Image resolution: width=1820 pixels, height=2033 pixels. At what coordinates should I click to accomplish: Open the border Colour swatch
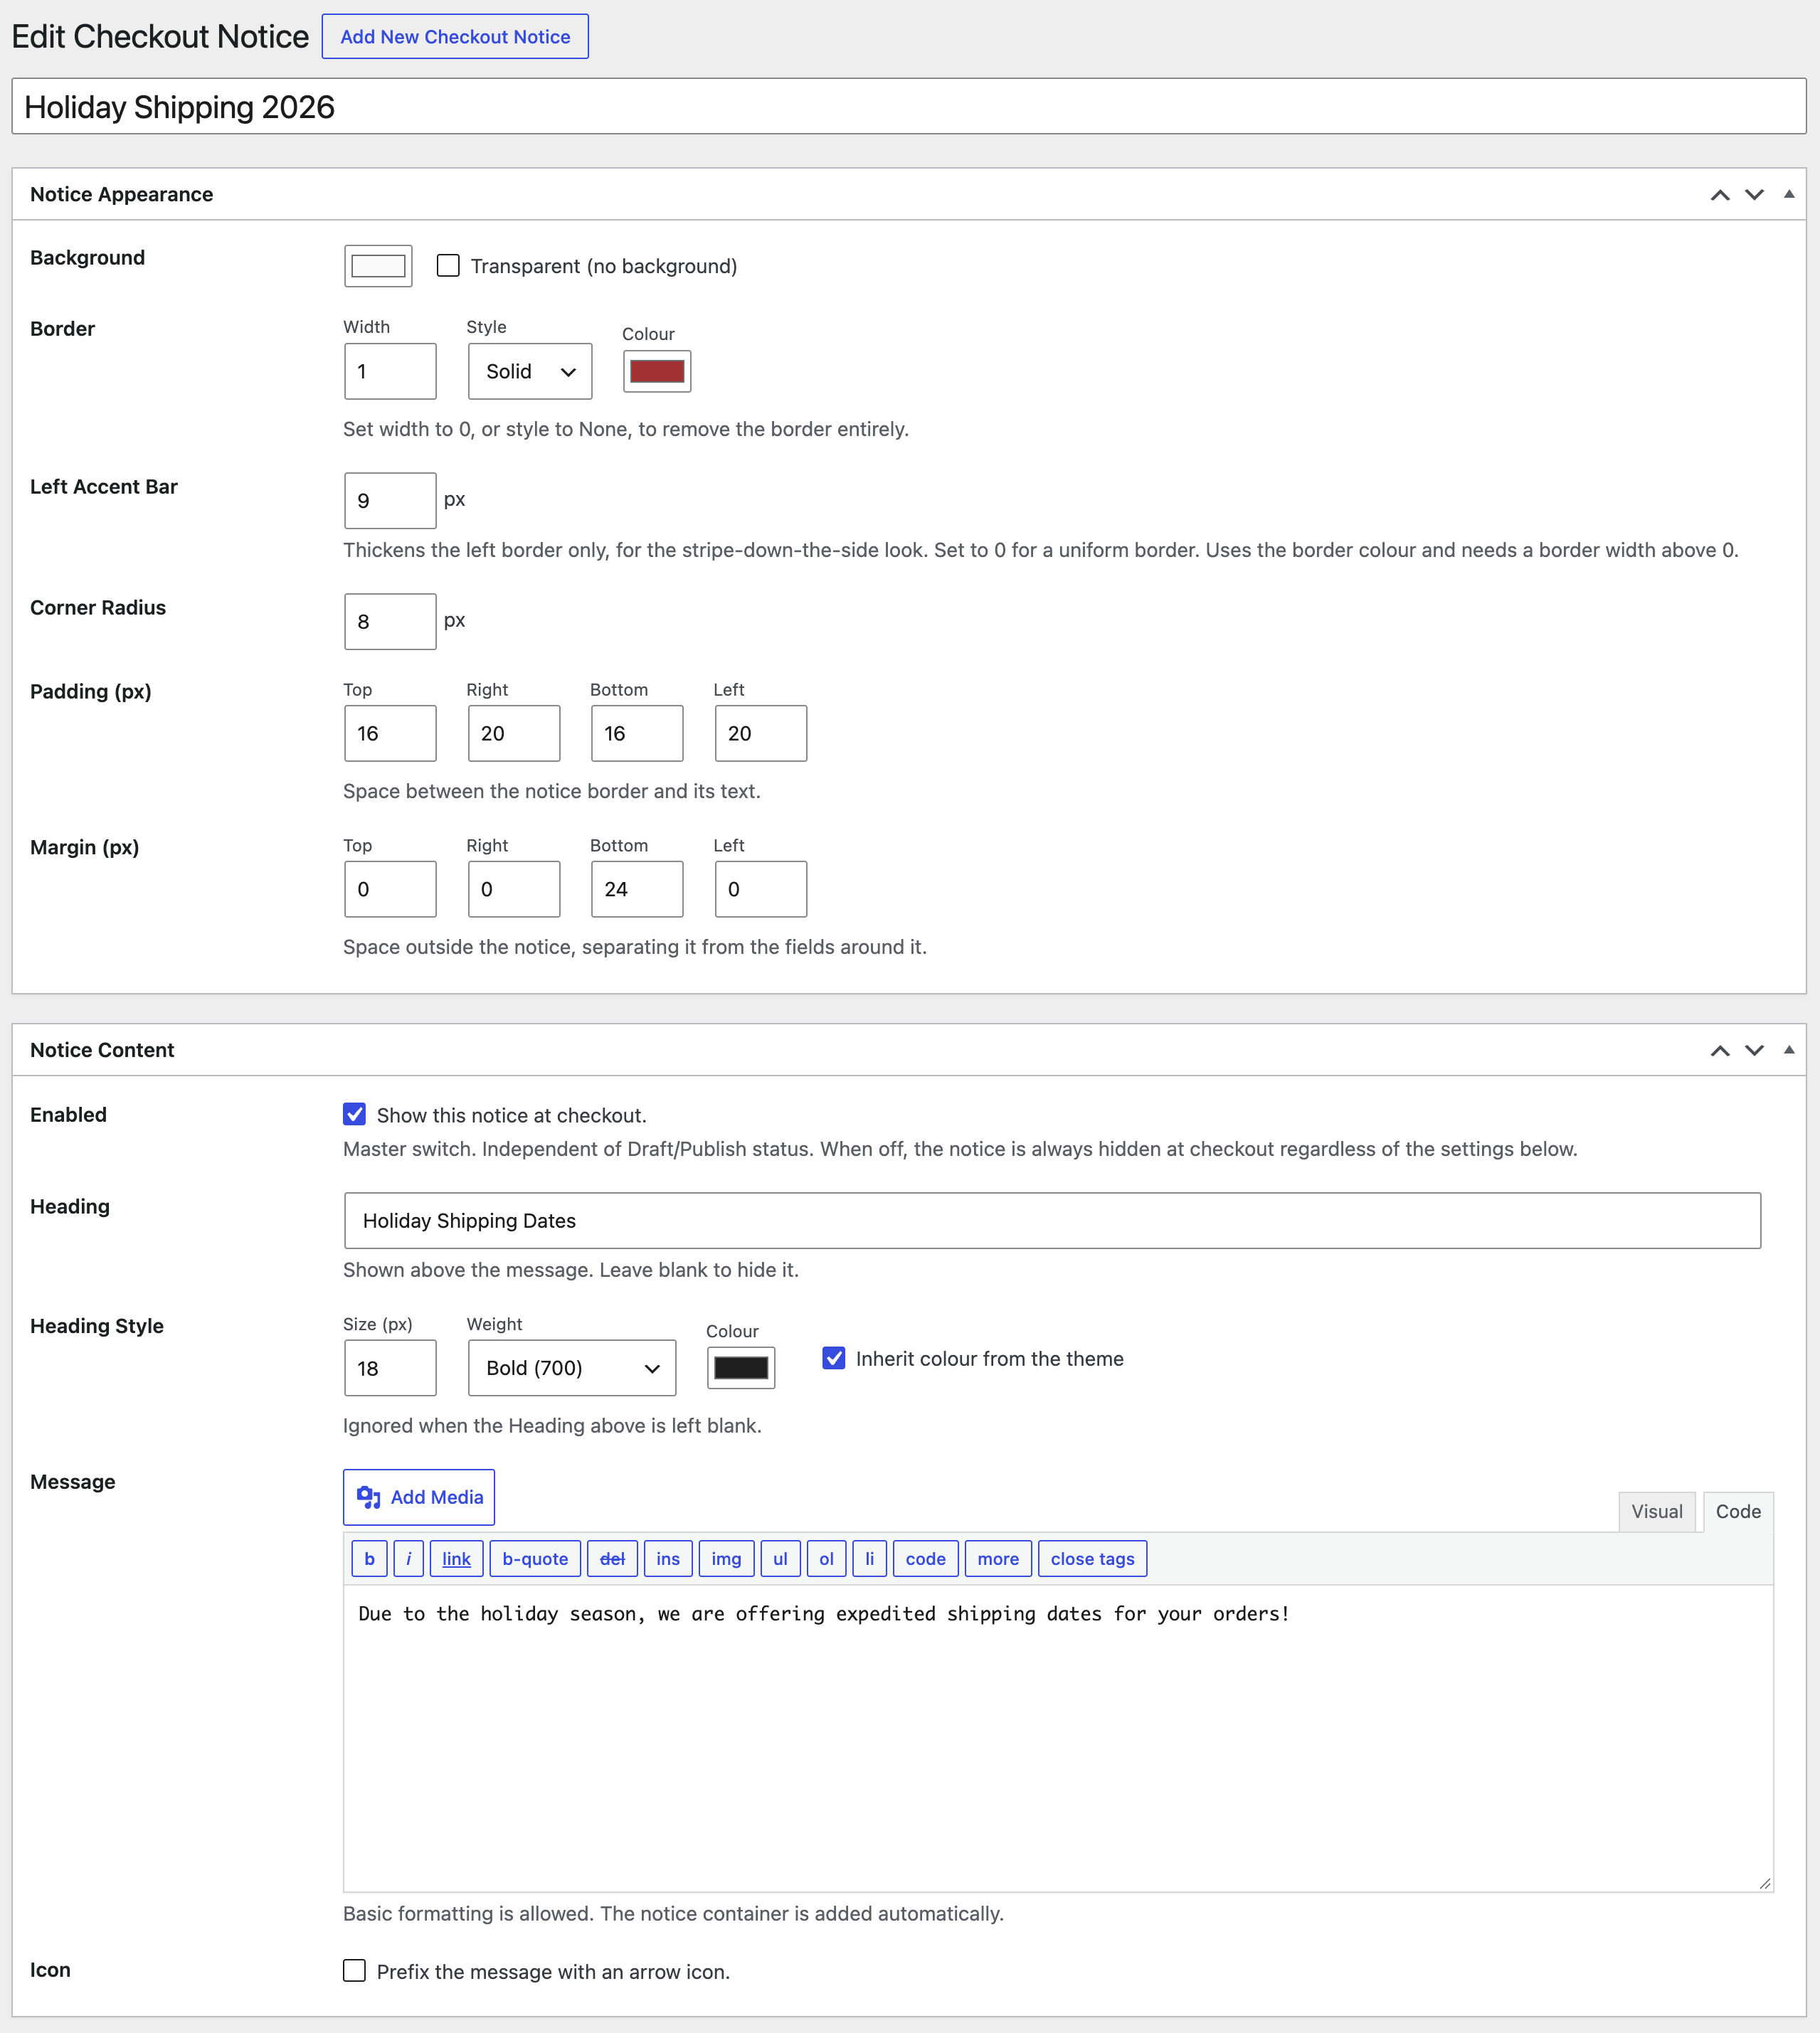tap(657, 372)
